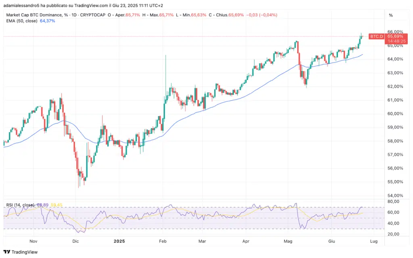
Task: Select the RSI (14, close) indicator legend
Action: (x=19, y=205)
